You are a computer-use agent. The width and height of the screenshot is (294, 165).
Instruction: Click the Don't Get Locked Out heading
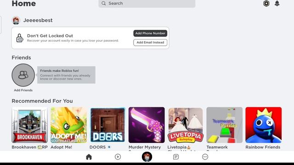50,36
